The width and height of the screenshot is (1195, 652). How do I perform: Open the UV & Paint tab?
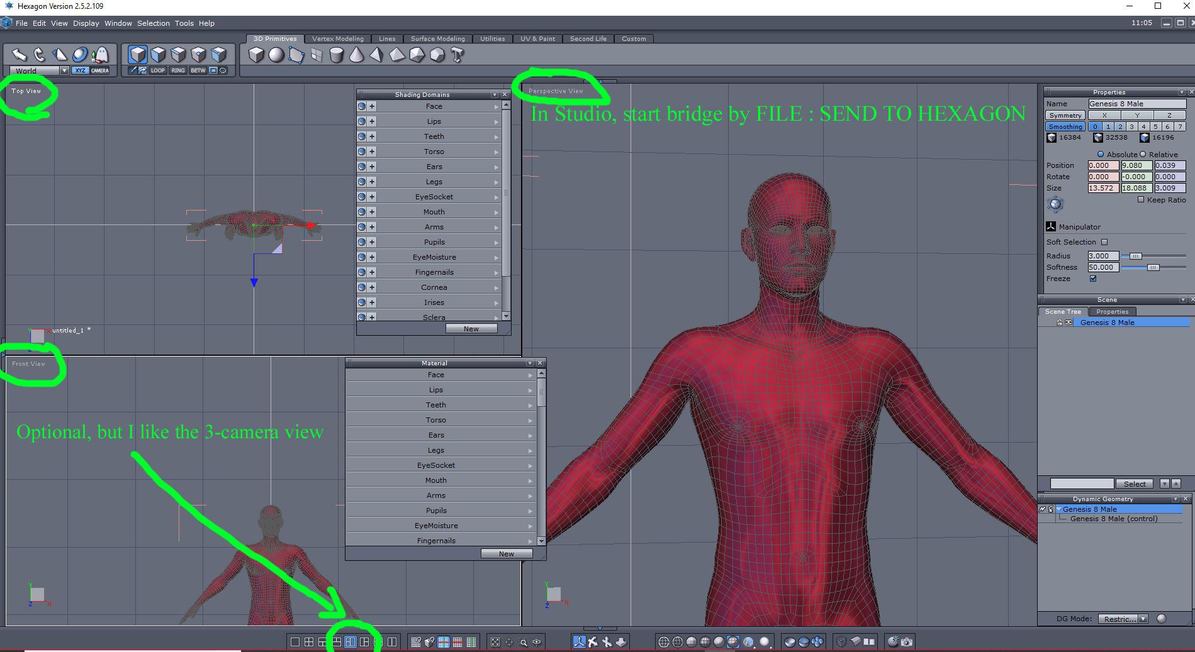pyautogui.click(x=537, y=38)
